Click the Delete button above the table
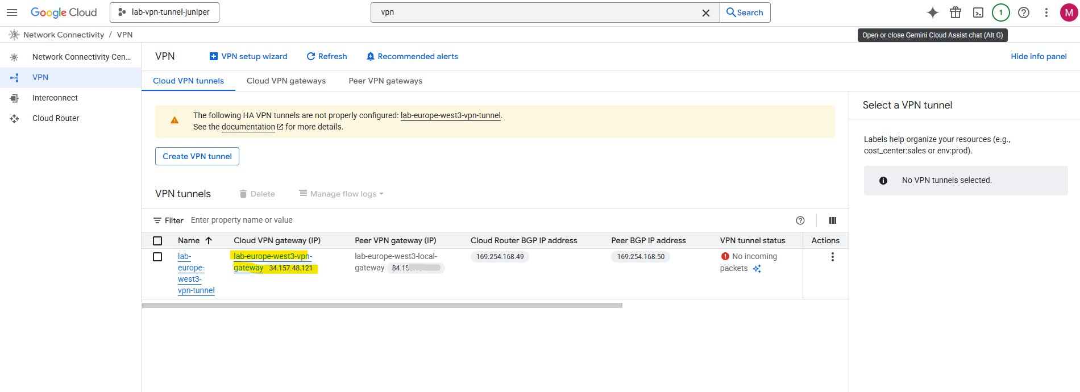 [257, 194]
